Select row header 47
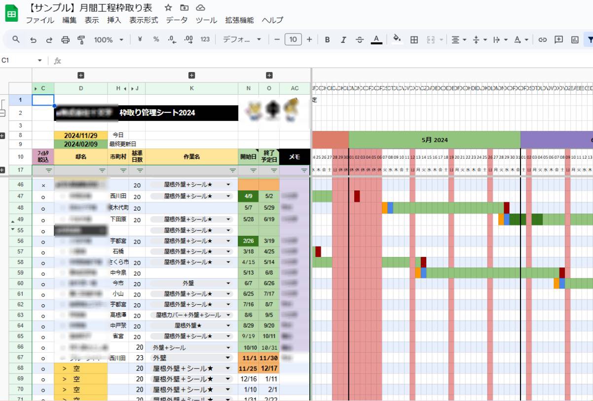593x401 pixels. 20,196
